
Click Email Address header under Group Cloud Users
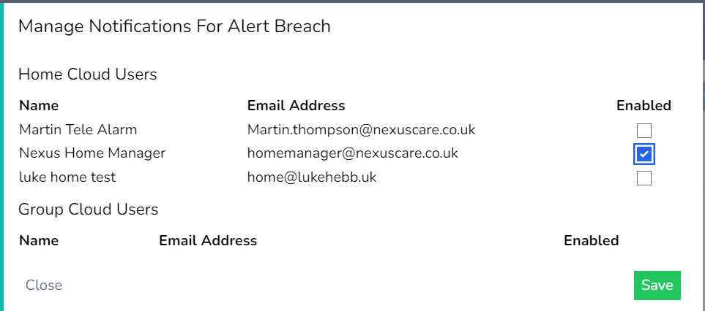[x=208, y=241]
